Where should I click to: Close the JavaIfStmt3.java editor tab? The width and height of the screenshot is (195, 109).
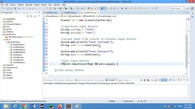98,13
